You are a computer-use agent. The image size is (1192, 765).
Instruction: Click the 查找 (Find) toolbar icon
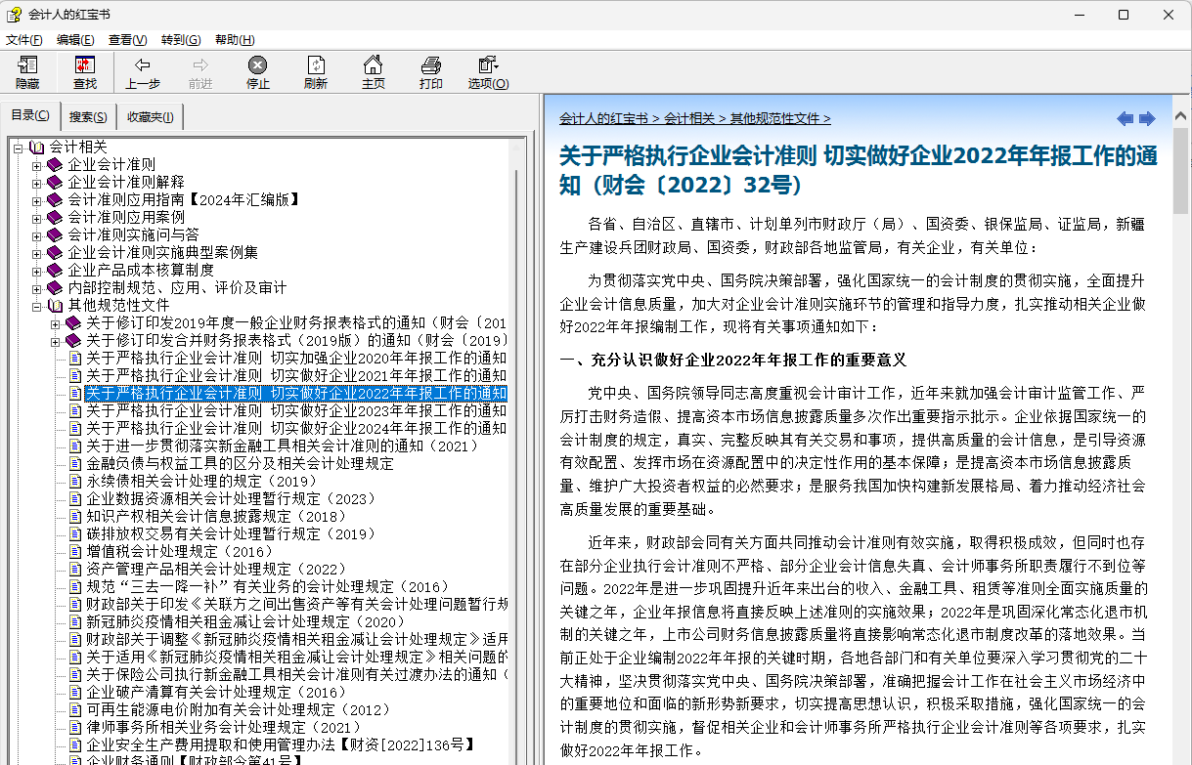85,72
